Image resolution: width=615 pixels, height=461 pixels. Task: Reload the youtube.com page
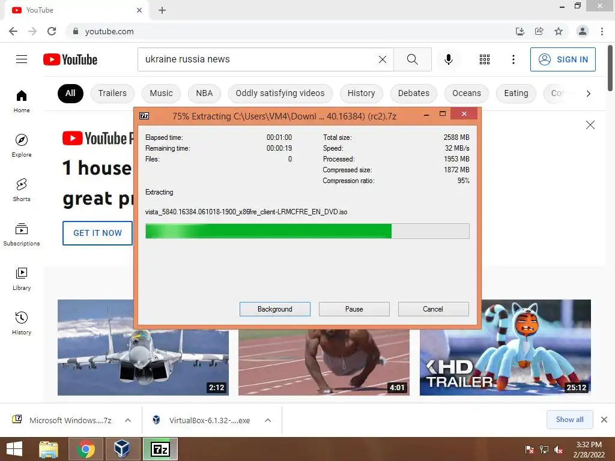(x=52, y=31)
